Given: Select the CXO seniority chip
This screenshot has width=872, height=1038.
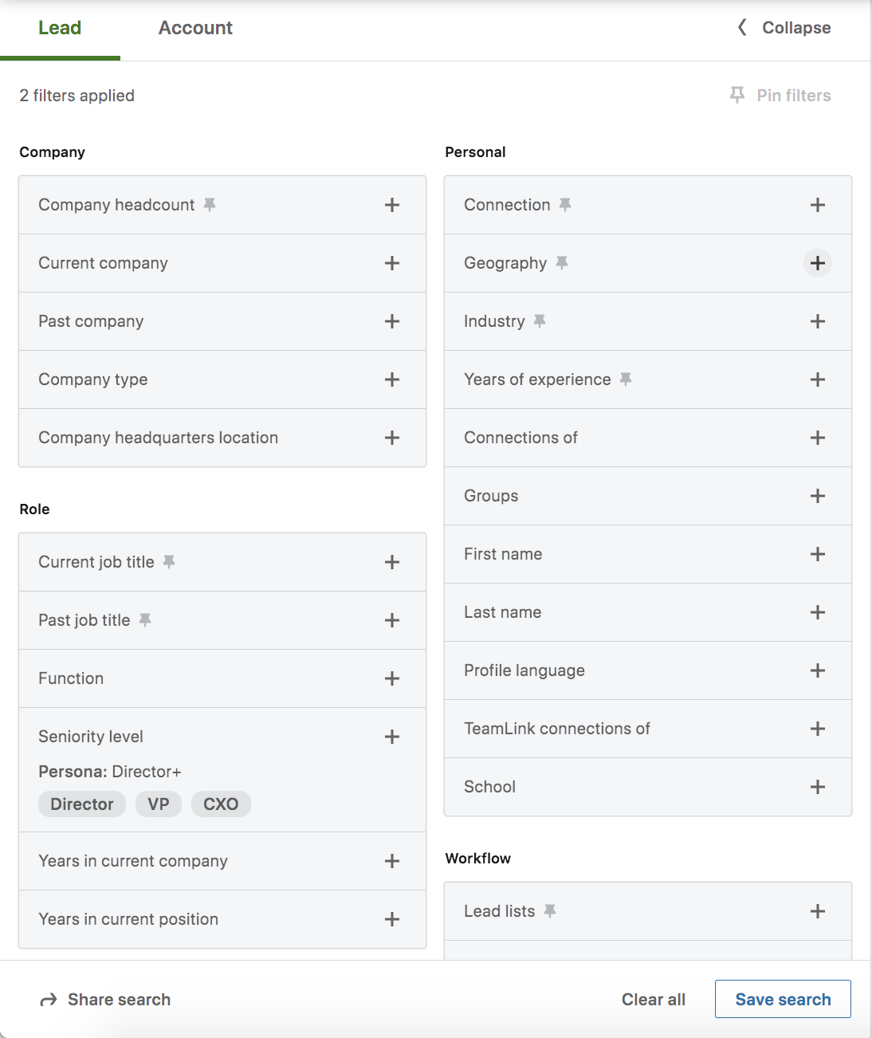Looking at the screenshot, I should tap(221, 804).
